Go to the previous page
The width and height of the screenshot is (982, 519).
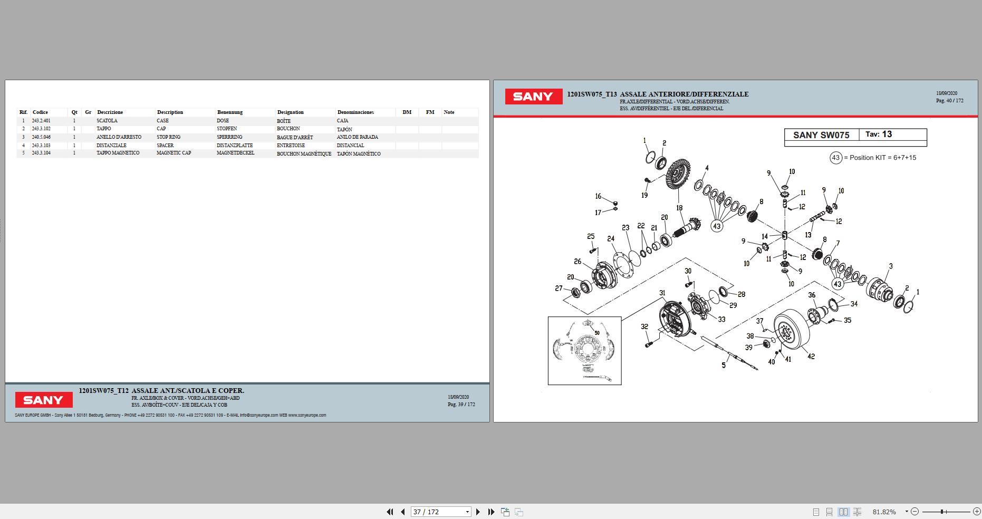coord(403,512)
